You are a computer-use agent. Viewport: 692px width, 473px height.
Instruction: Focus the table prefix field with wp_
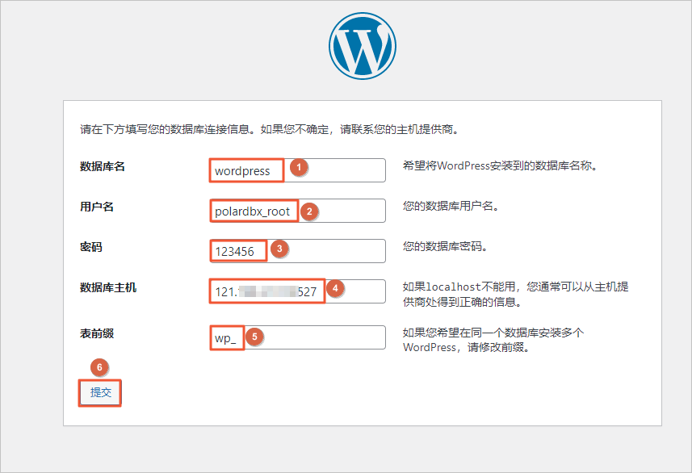[297, 337]
